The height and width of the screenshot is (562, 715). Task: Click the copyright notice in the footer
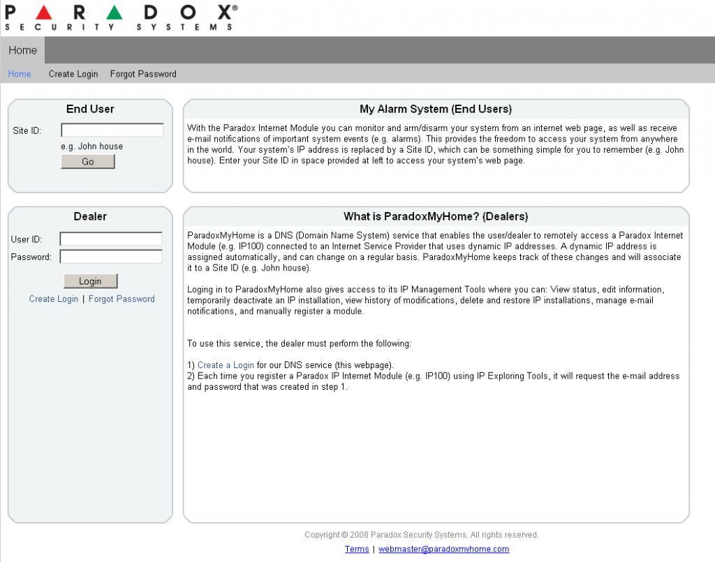pyautogui.click(x=421, y=535)
